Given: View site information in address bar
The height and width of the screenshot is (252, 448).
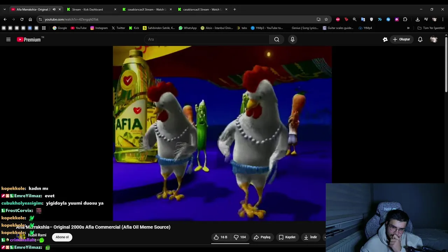Looking at the screenshot, I should pyautogui.click(x=40, y=19).
